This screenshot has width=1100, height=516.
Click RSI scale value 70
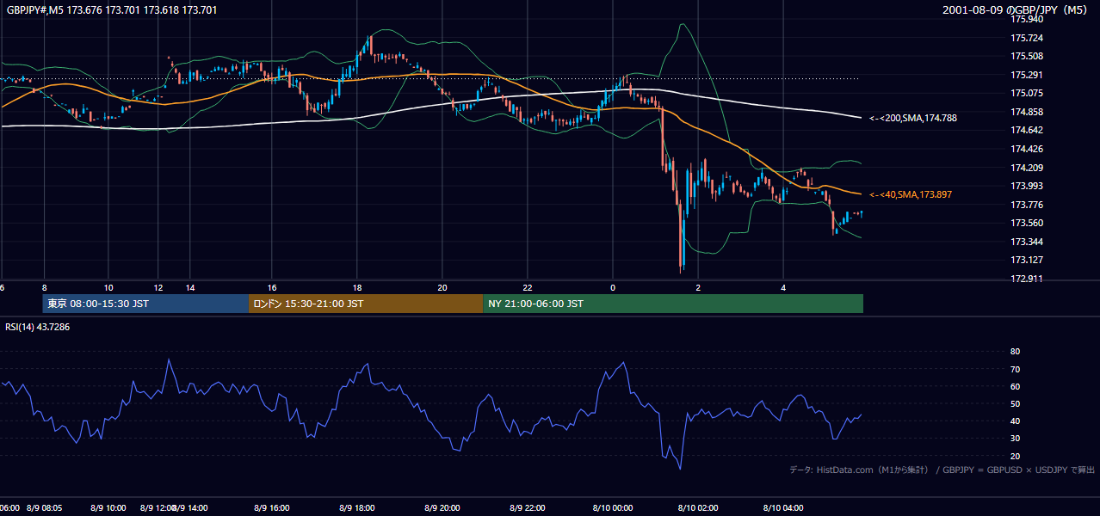(1016, 369)
